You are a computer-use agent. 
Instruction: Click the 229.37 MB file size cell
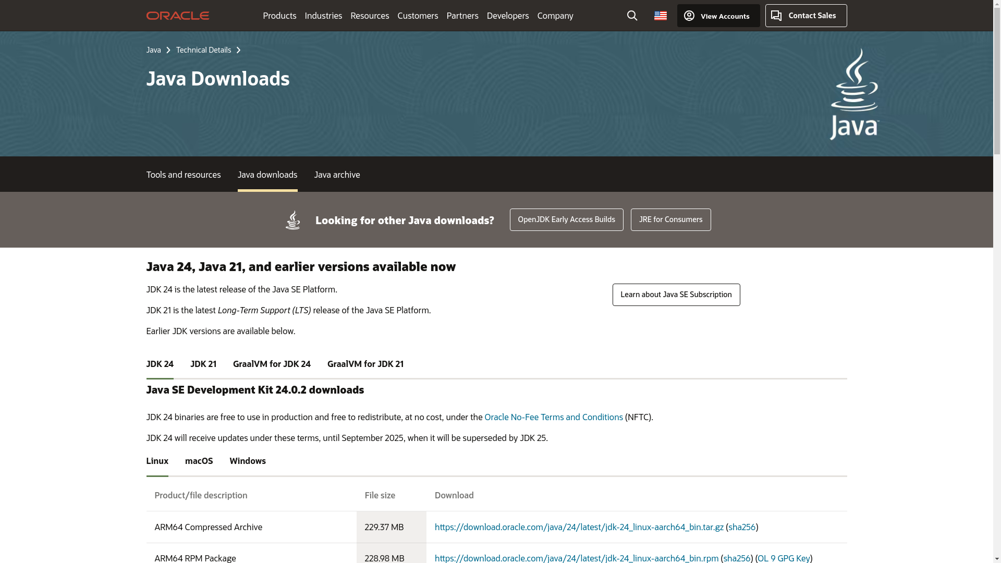pos(391,527)
